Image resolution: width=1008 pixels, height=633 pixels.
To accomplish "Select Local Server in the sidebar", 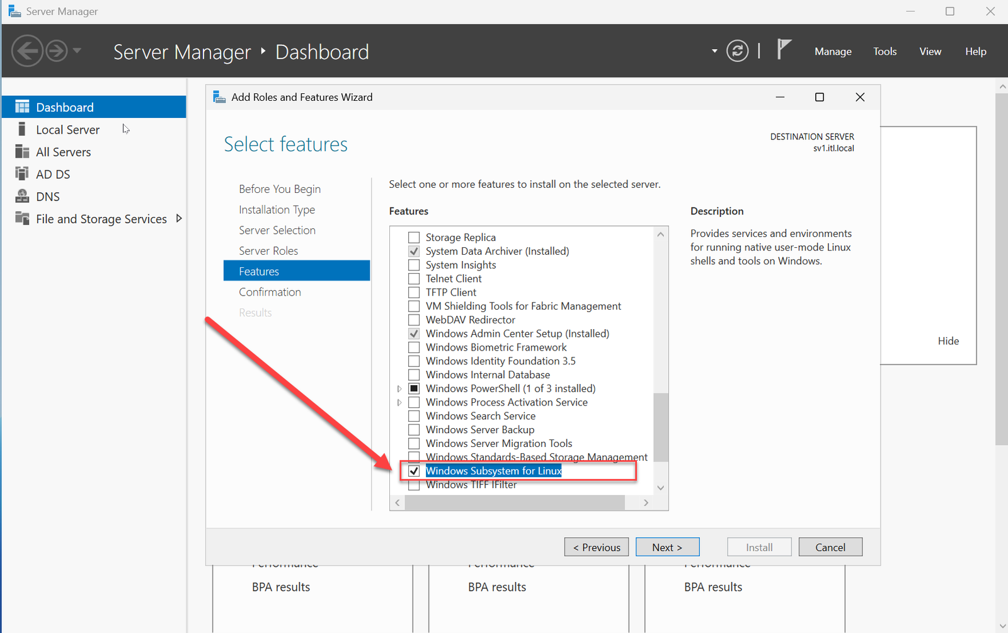I will click(67, 129).
